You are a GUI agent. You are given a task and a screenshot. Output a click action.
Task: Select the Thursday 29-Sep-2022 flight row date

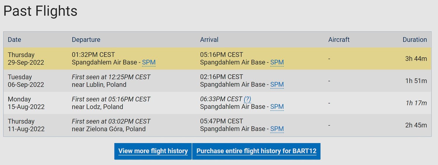(26, 59)
